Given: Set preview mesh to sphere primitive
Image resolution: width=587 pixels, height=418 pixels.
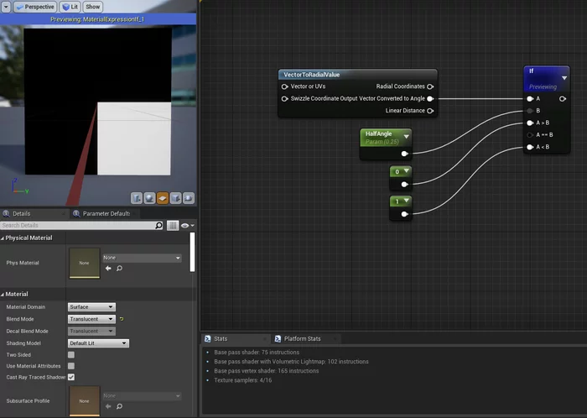Looking at the screenshot, I should pos(149,198).
